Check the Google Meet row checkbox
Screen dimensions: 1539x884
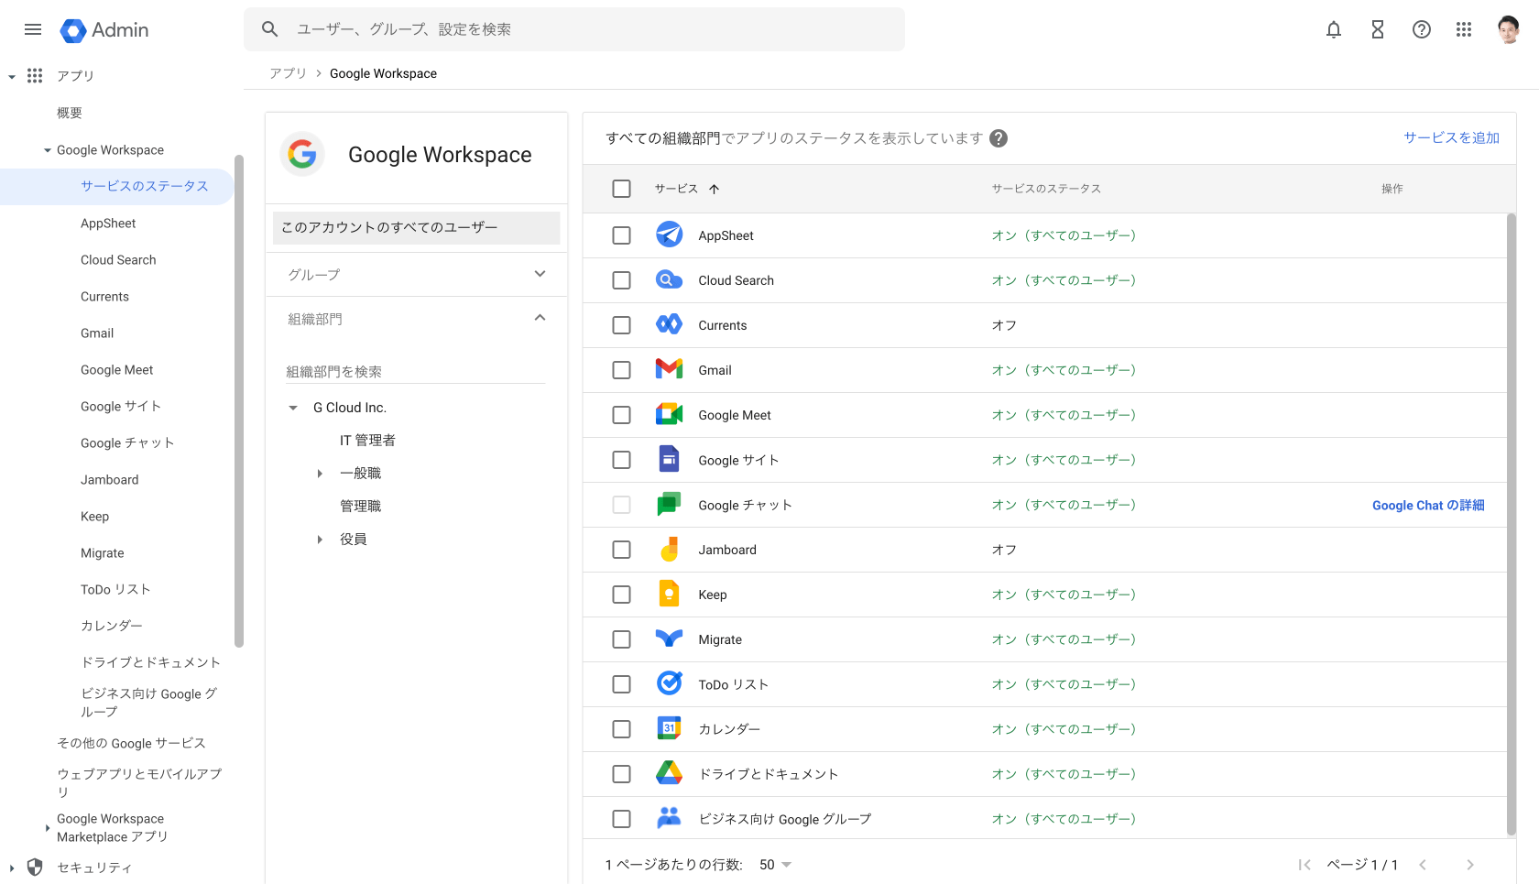point(622,415)
